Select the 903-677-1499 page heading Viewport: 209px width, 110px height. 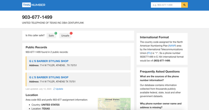point(37,17)
